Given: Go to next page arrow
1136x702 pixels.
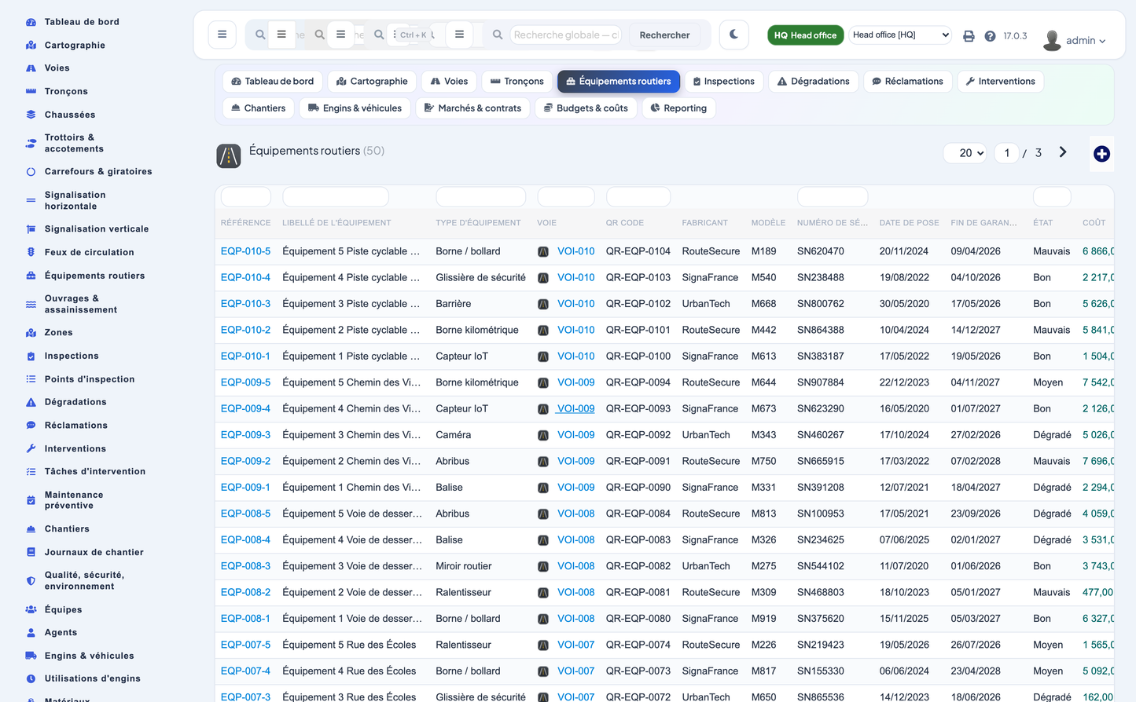Looking at the screenshot, I should pyautogui.click(x=1063, y=152).
